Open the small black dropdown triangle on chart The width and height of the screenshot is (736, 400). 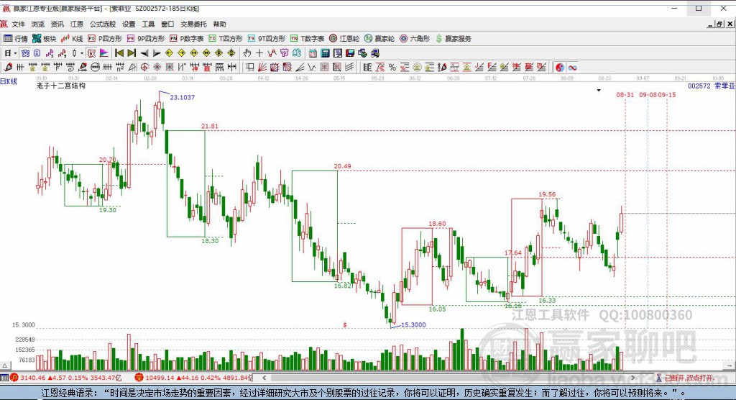click(x=599, y=90)
